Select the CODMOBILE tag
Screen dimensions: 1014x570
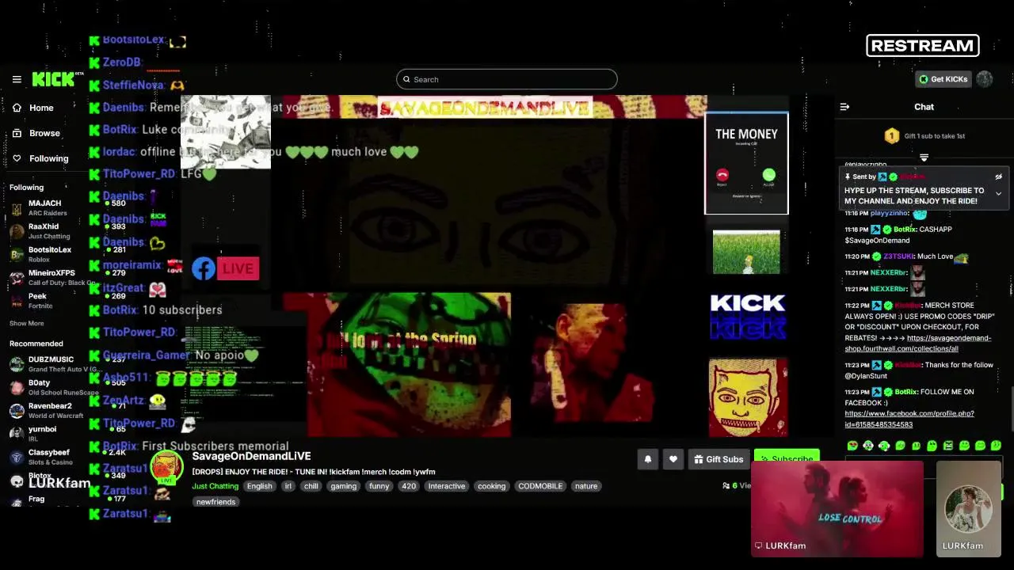point(540,486)
